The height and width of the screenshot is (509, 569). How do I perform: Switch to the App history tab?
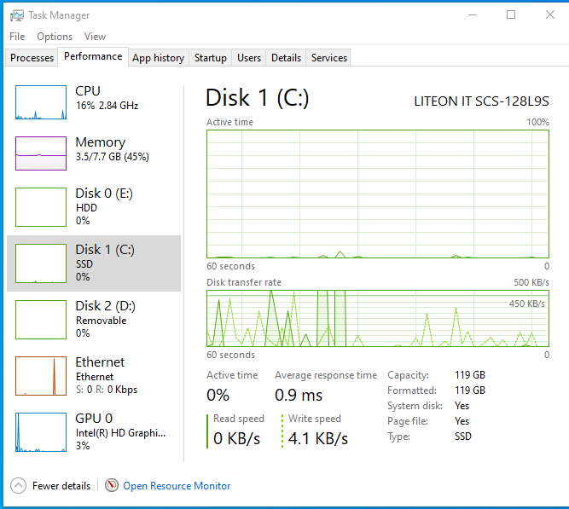coord(158,58)
